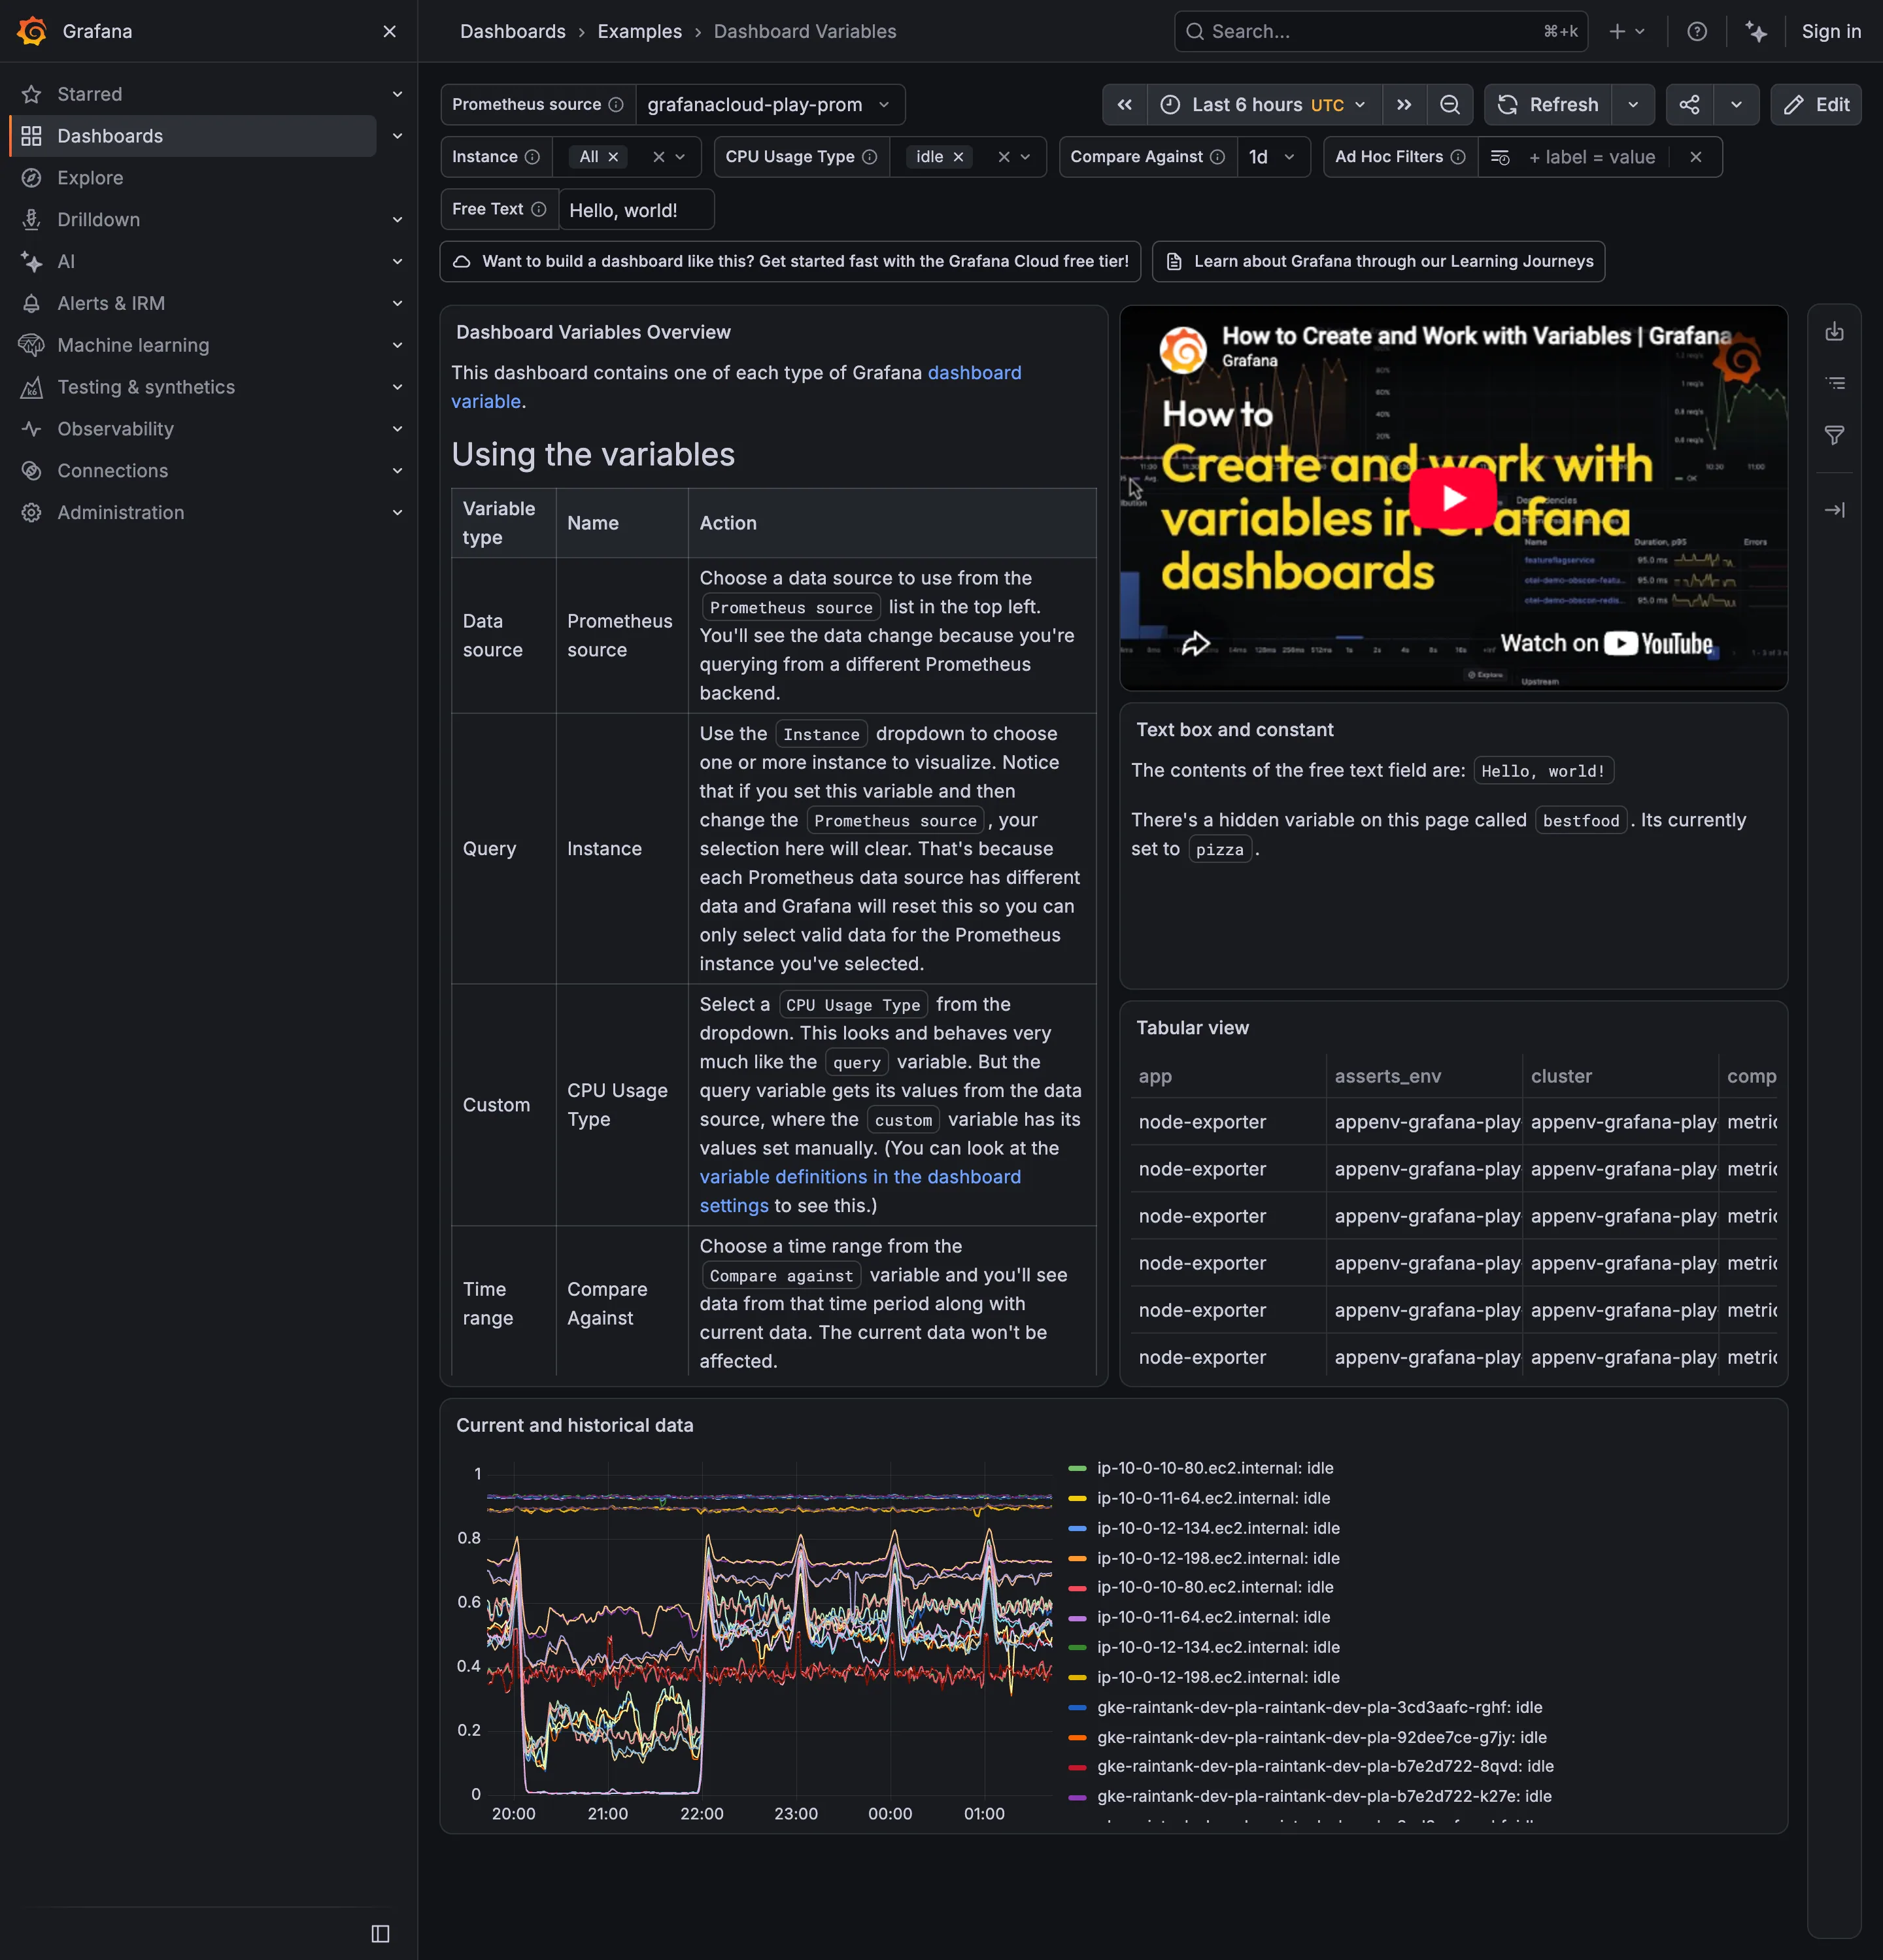Click the Connections icon in sidebar
Screen dimensions: 1883x1960
[32, 471]
